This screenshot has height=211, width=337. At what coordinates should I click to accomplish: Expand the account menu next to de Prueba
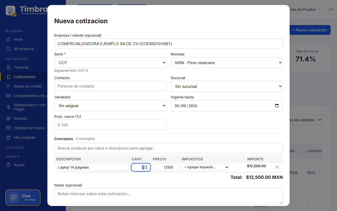click(319, 9)
